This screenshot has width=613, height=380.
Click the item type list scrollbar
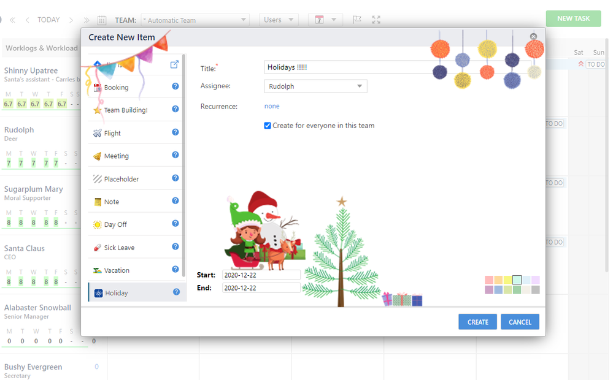click(x=183, y=165)
